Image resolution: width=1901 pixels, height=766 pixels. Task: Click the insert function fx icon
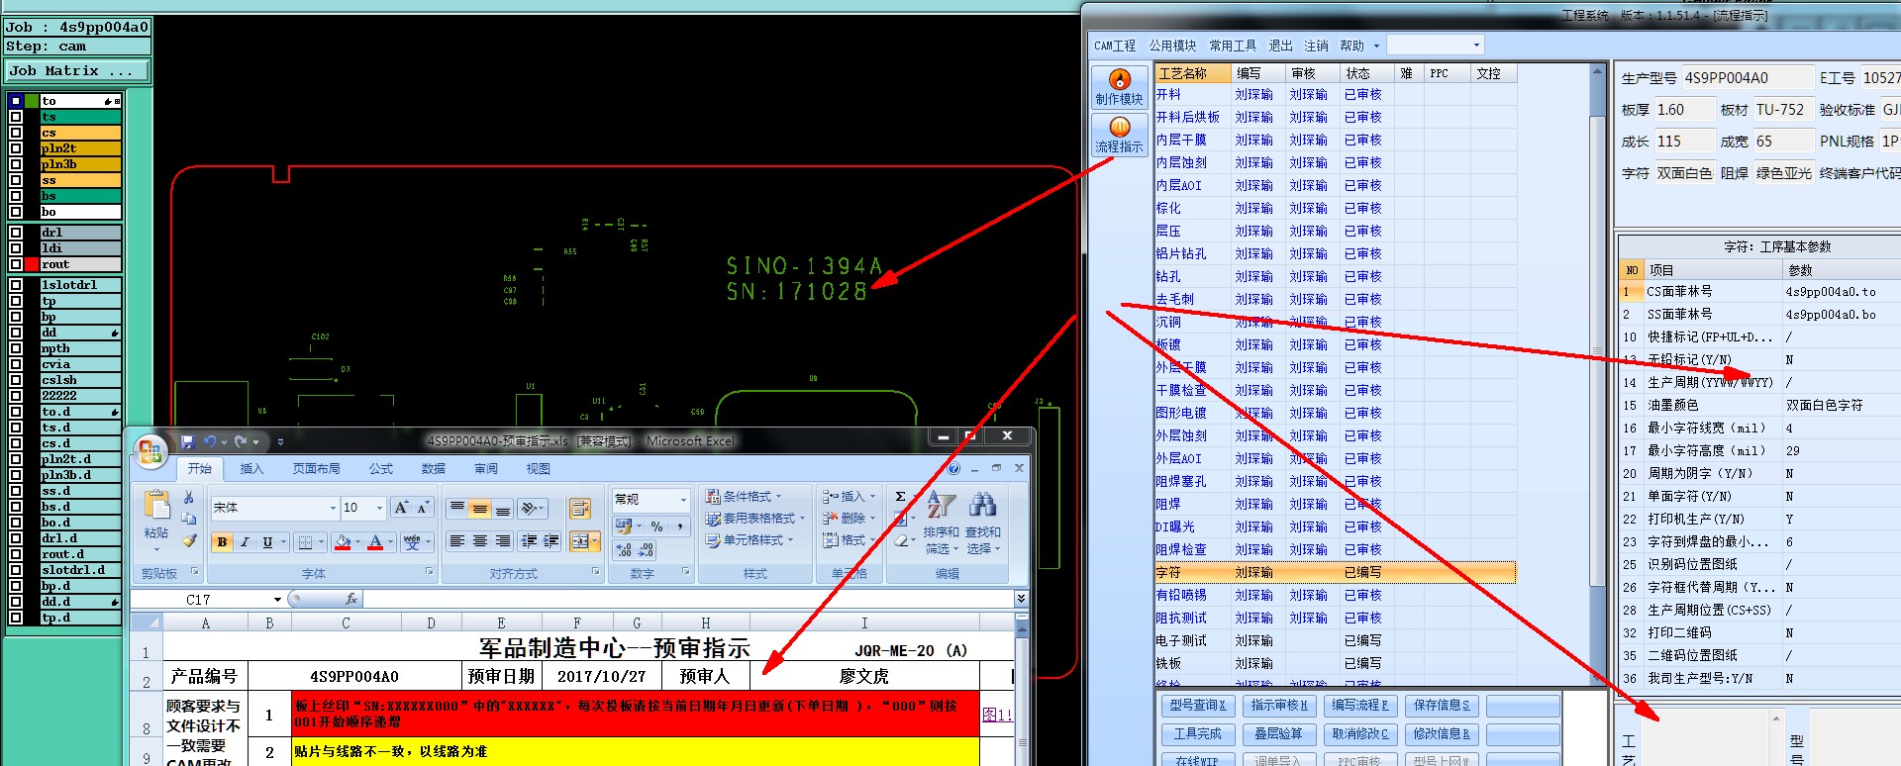(x=351, y=599)
